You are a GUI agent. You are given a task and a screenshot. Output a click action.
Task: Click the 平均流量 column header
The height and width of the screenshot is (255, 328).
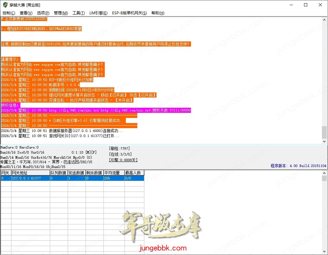114,173
